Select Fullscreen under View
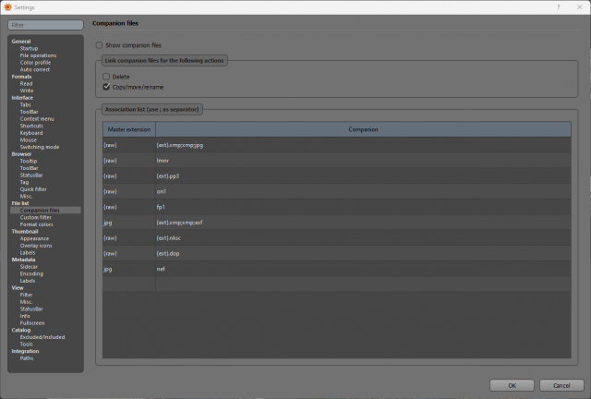This screenshot has width=591, height=399. (32, 323)
